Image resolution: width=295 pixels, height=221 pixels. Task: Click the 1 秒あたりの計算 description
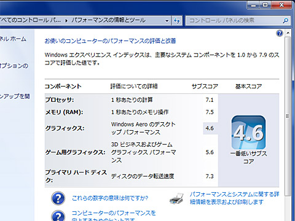click(132, 100)
